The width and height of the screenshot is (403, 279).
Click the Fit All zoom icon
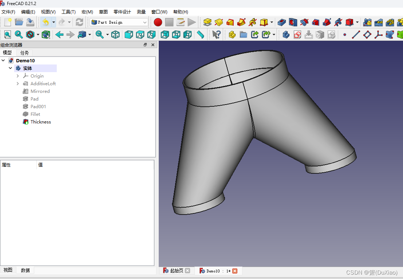pyautogui.click(x=8, y=35)
